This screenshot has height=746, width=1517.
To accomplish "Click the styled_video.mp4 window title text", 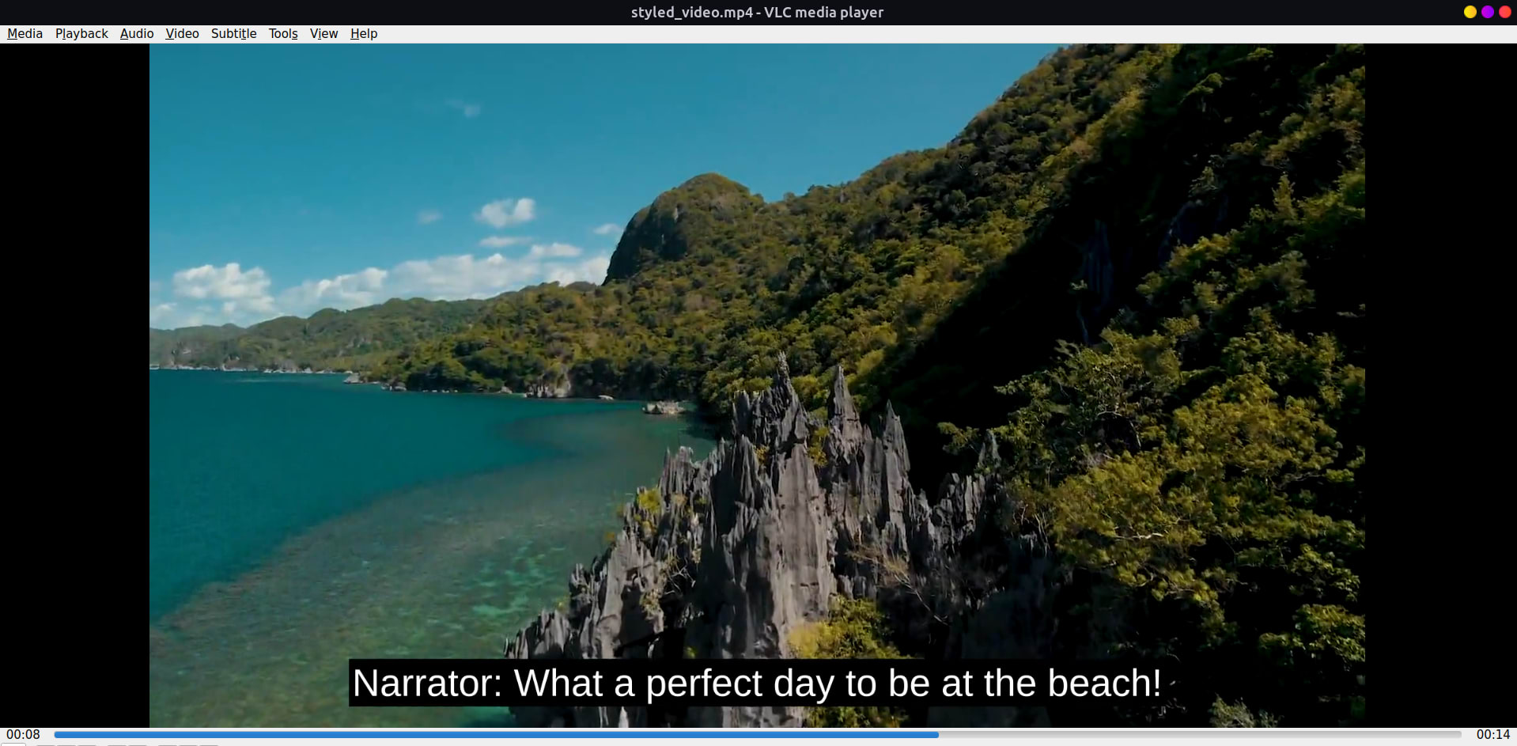I will point(756,12).
